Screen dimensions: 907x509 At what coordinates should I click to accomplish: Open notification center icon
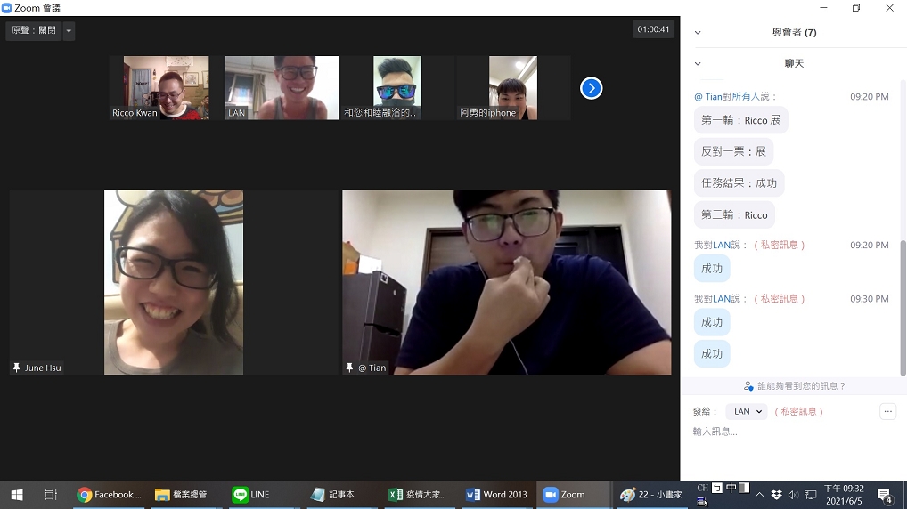coord(885,495)
